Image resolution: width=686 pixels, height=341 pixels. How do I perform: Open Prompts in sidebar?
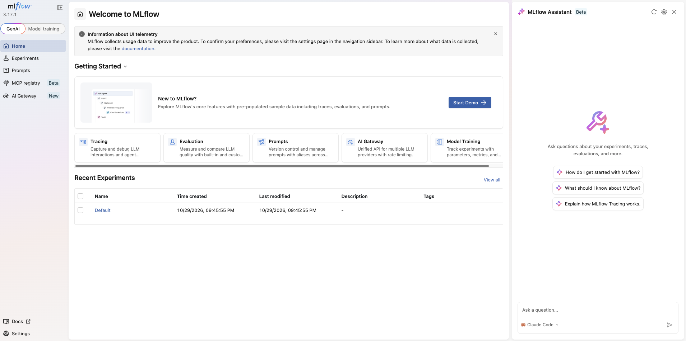[33, 70]
